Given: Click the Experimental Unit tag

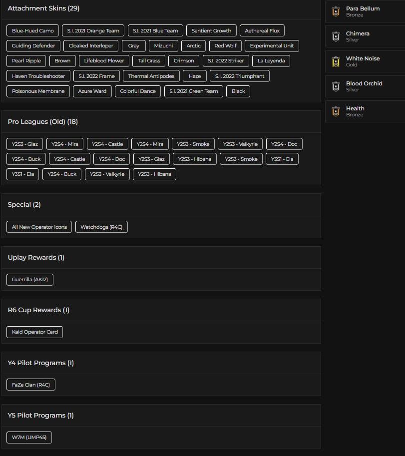Looking at the screenshot, I should [272, 45].
